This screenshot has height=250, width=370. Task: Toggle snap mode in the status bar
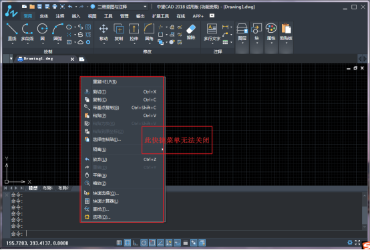pos(119,243)
